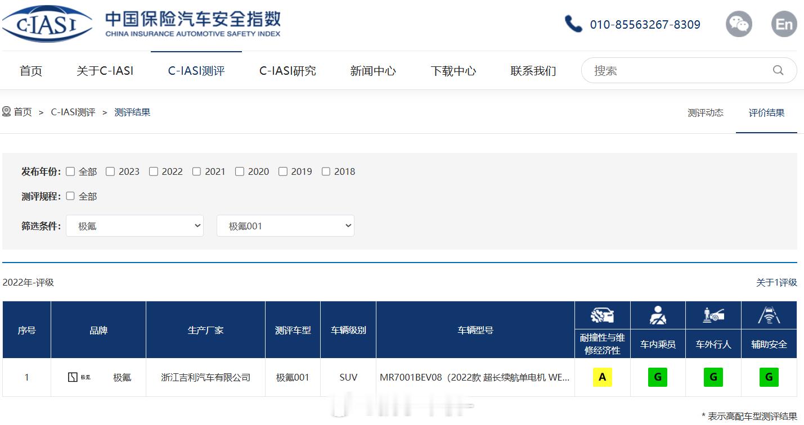This screenshot has height=425, width=804.
Task: Click the 极氪001 cell in row 1
Action: [293, 377]
